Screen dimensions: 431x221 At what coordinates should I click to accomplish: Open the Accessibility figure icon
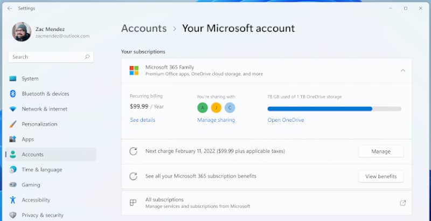[x=12, y=200]
